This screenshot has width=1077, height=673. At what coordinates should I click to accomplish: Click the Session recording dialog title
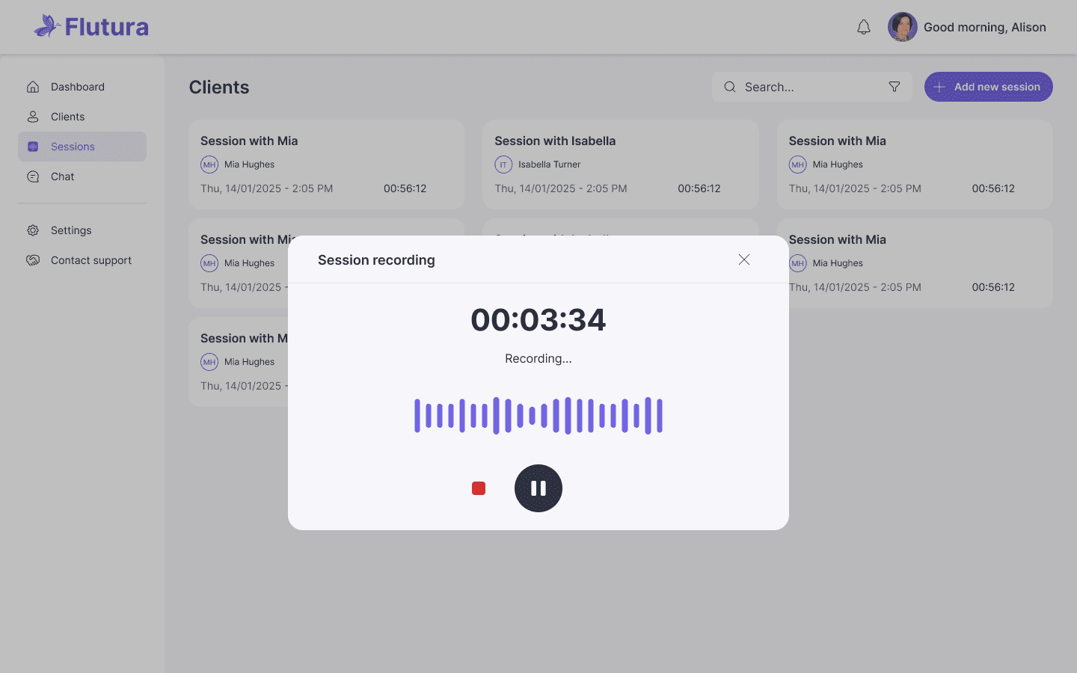(x=376, y=260)
